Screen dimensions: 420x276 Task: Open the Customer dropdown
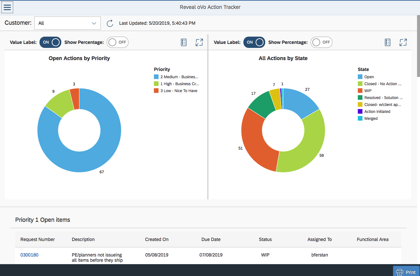(x=67, y=23)
